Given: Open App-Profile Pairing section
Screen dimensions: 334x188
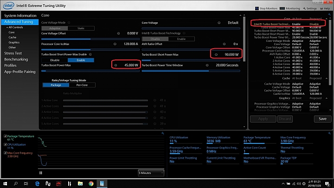Looking at the screenshot, I should click(20, 71).
